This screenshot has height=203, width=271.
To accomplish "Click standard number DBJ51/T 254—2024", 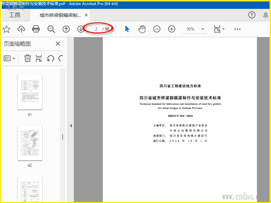I will (x=180, y=116).
